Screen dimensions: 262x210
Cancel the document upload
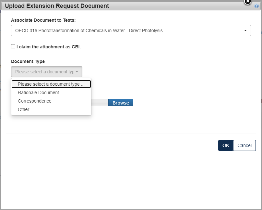pos(244,145)
